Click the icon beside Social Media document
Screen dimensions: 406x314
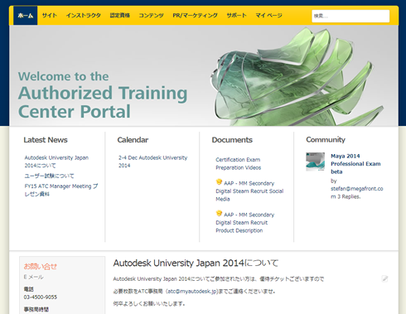[x=219, y=181]
